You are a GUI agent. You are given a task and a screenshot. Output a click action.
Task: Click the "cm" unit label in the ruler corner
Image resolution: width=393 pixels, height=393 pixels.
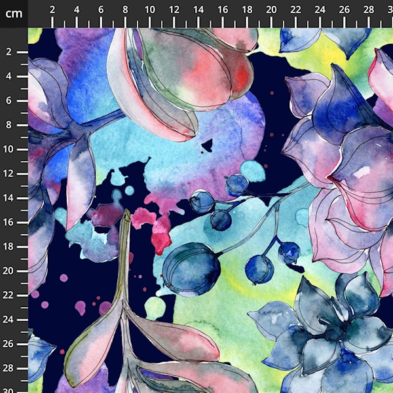pyautogui.click(x=13, y=12)
